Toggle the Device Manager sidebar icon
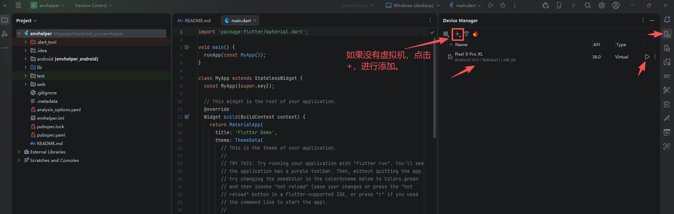Screen dimensions: 674x214 tap(667, 34)
